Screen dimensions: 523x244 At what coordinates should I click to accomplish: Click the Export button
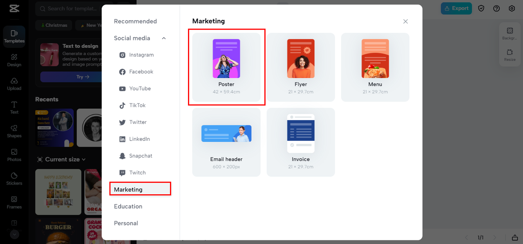coord(456,8)
